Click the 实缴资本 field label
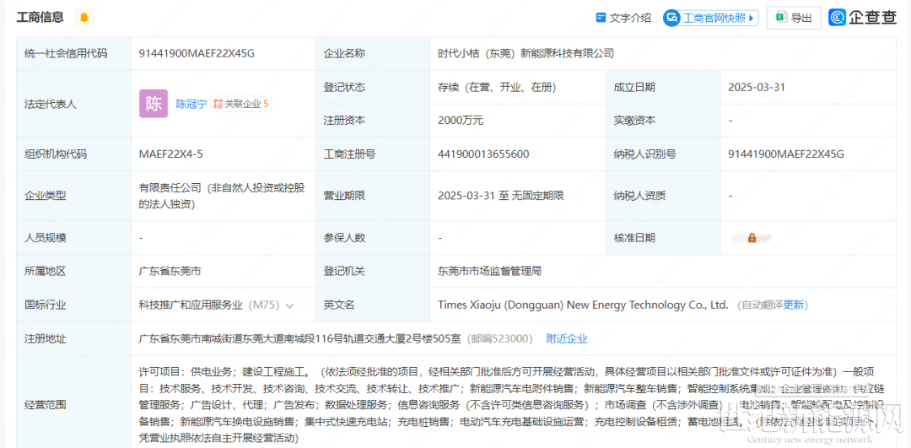Image resolution: width=911 pixels, height=448 pixels. click(x=634, y=121)
